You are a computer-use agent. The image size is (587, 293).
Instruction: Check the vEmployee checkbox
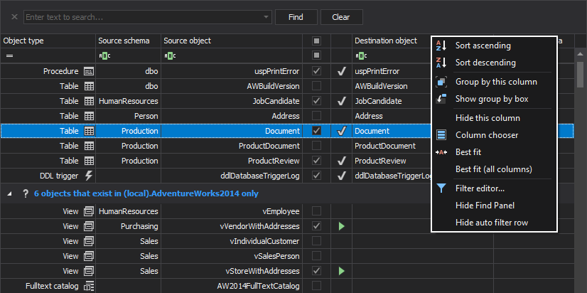[x=317, y=211]
